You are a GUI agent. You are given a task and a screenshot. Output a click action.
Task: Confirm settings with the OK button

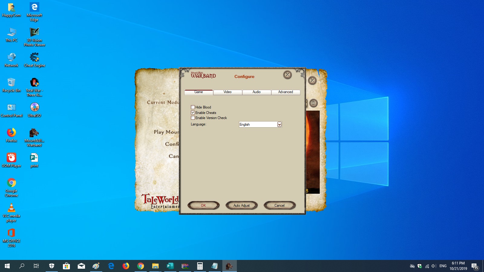coord(203,206)
